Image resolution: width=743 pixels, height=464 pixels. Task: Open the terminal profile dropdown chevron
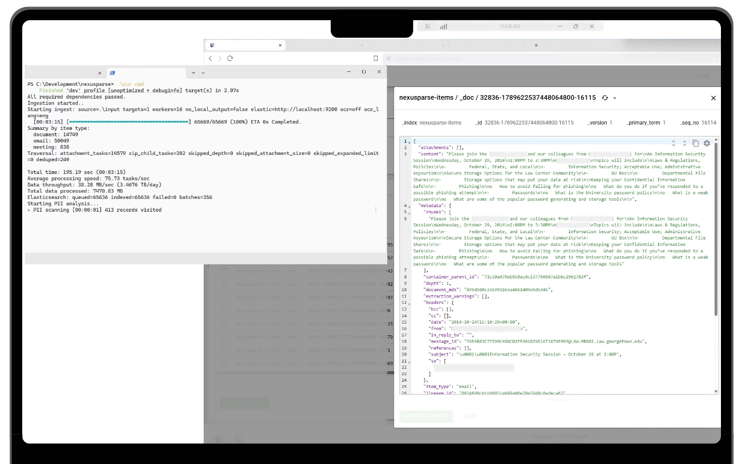tap(203, 72)
